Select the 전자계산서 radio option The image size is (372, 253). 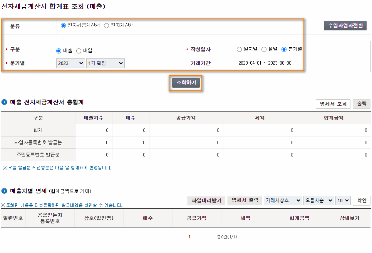coord(107,26)
